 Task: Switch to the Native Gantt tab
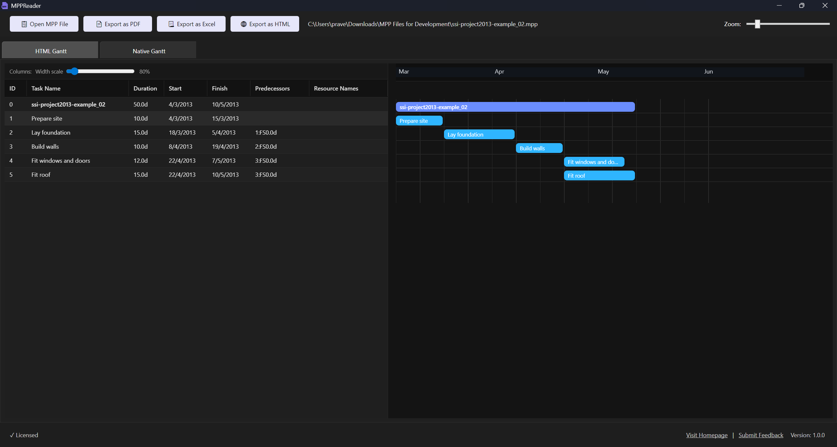tap(148, 50)
